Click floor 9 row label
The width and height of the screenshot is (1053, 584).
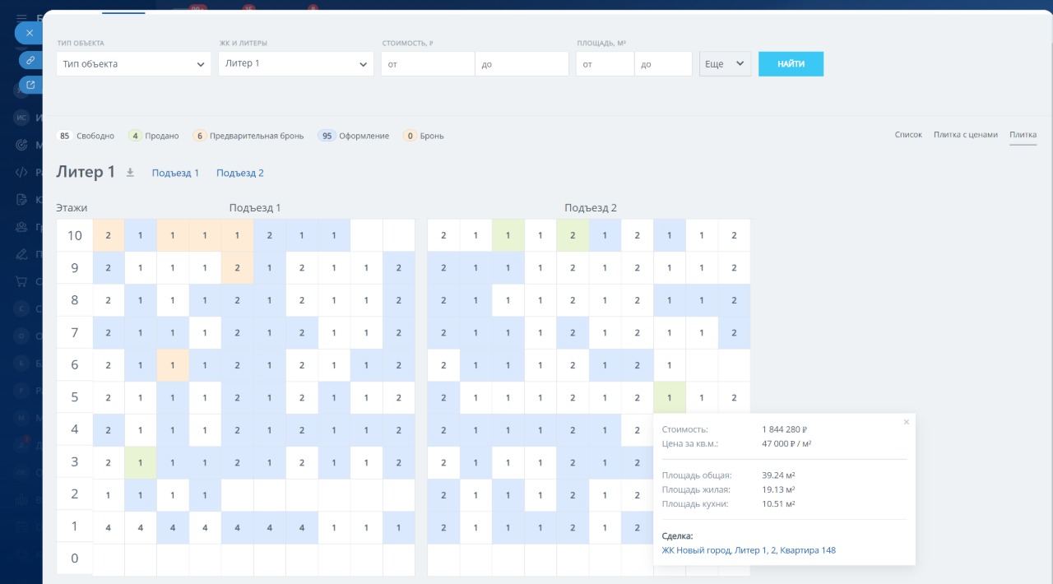[x=74, y=268]
